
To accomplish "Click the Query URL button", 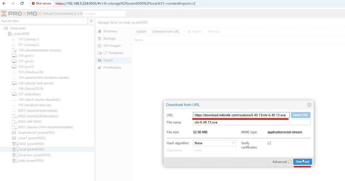I will click(301, 115).
